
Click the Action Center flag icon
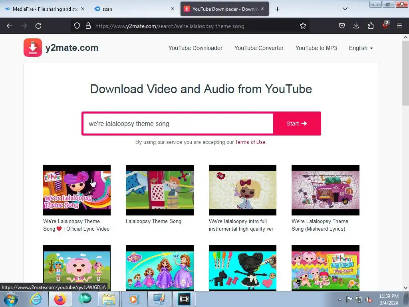[349, 299]
